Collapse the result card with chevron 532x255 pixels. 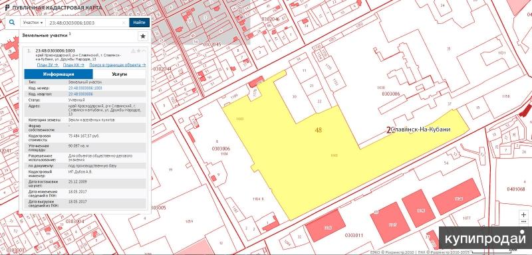[144, 50]
